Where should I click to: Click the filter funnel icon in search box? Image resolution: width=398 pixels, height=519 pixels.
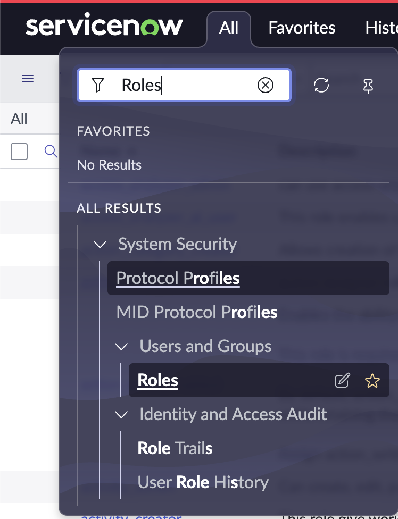(x=98, y=85)
